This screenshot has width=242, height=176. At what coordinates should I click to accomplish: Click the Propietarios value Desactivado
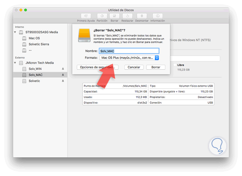(205, 97)
